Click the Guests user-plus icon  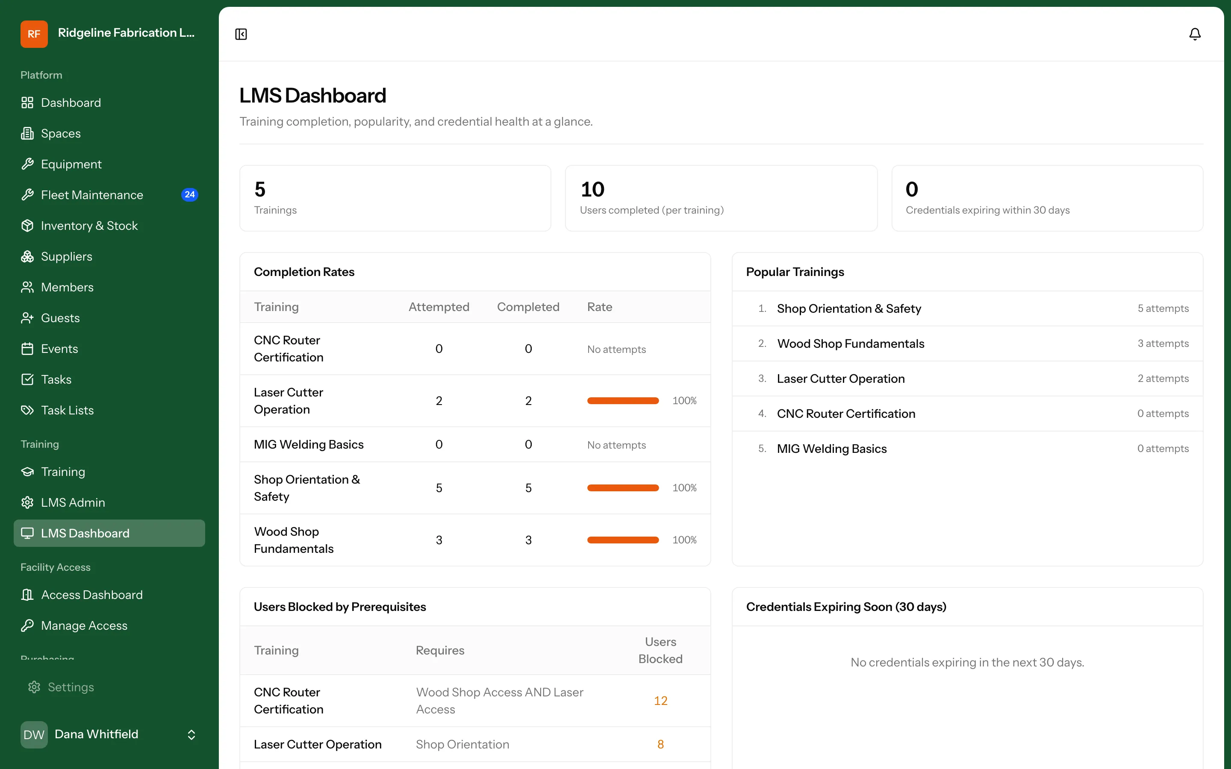click(x=27, y=318)
